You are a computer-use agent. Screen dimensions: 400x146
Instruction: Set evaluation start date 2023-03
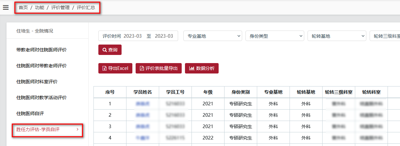click(133, 36)
